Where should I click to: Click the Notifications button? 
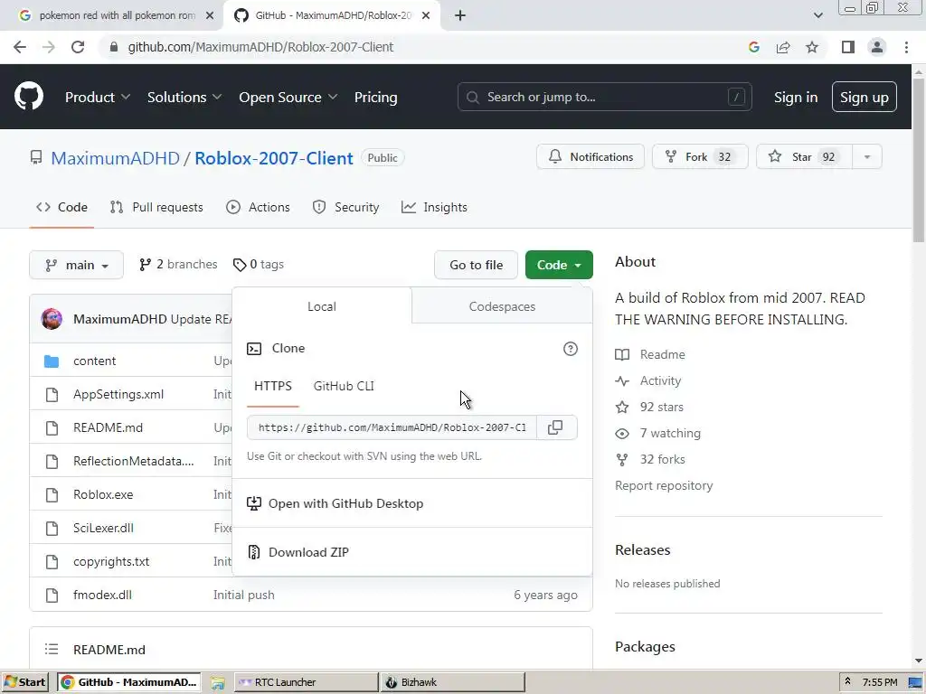[590, 157]
